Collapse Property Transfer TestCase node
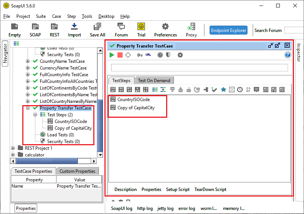 pyautogui.click(x=28, y=108)
